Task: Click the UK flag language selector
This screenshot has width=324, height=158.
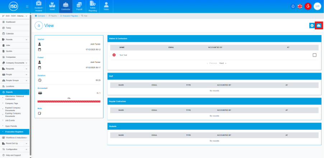Action: [x=300, y=6]
